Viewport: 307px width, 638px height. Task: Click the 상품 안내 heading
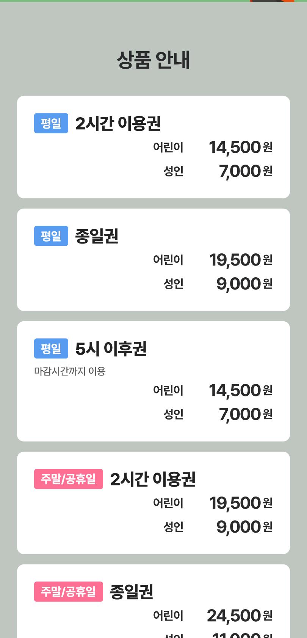click(153, 60)
